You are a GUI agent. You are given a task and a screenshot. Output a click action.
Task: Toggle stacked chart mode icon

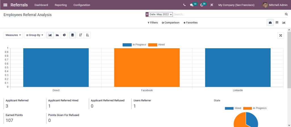coord(72,35)
